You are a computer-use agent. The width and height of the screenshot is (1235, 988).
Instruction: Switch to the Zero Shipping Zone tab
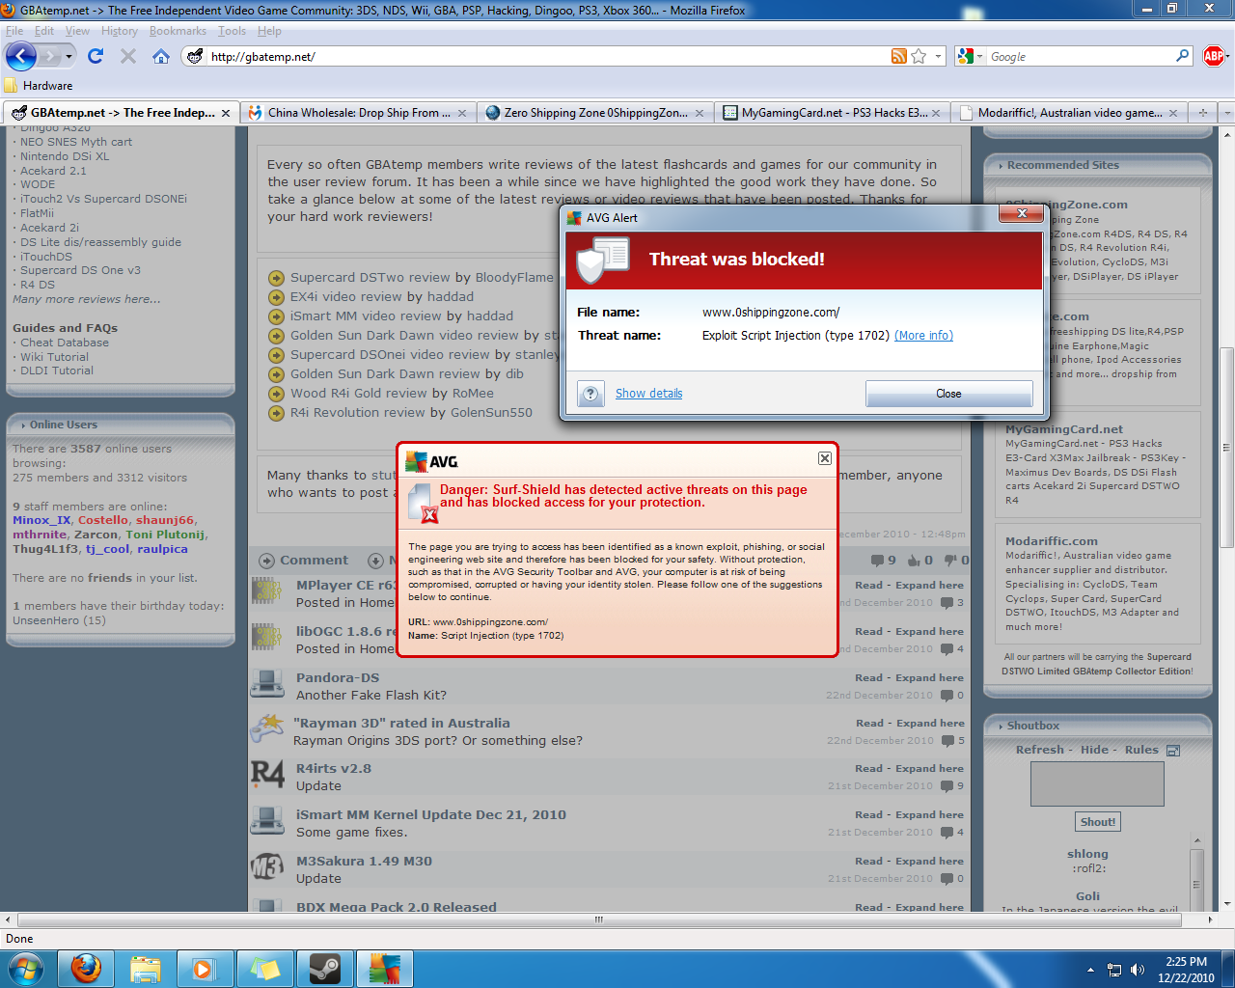pos(595,113)
